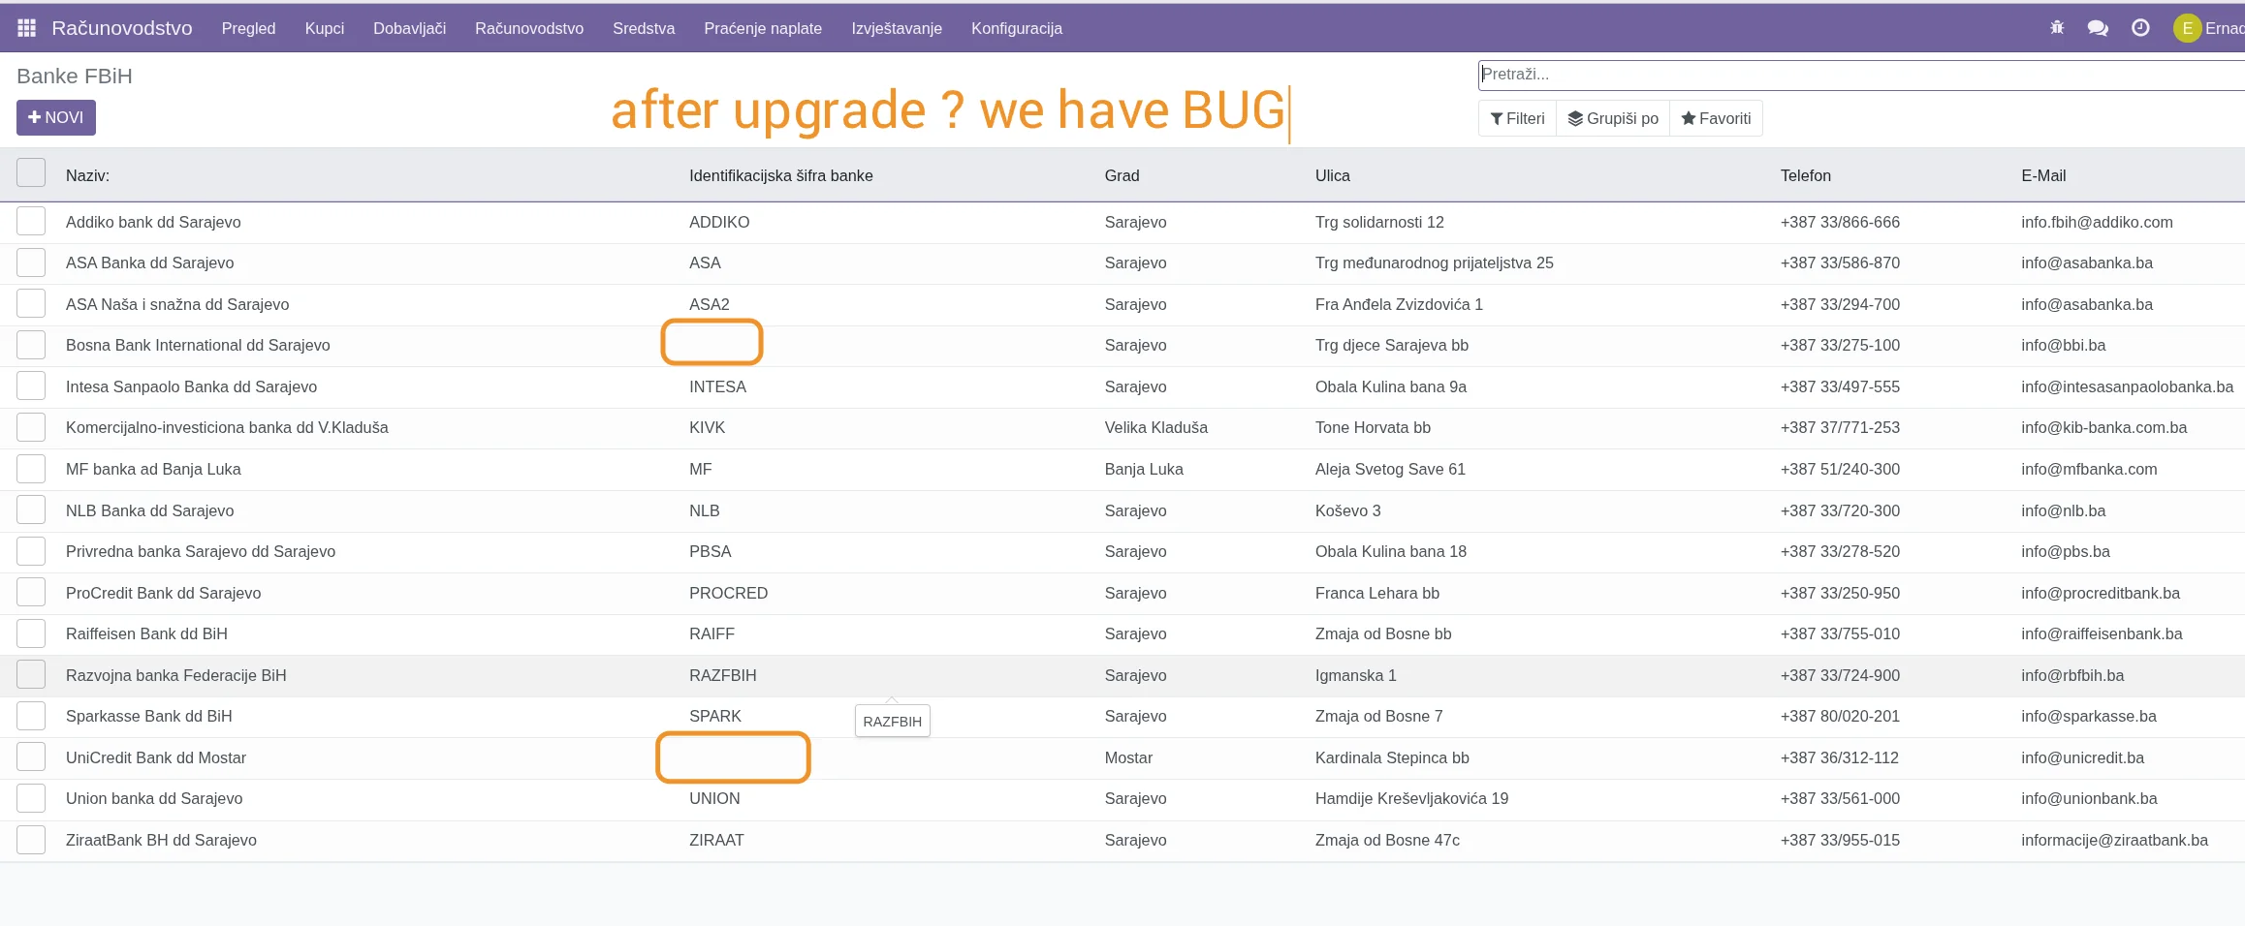Open the conversations chat icon
This screenshot has height=926, width=2245.
pyautogui.click(x=2098, y=28)
